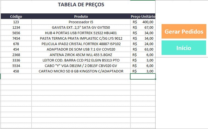208x129 pixels.
Task: Click the PASTA TERMICA PRATA IMPLASTEC cell
Action: coord(81,38)
